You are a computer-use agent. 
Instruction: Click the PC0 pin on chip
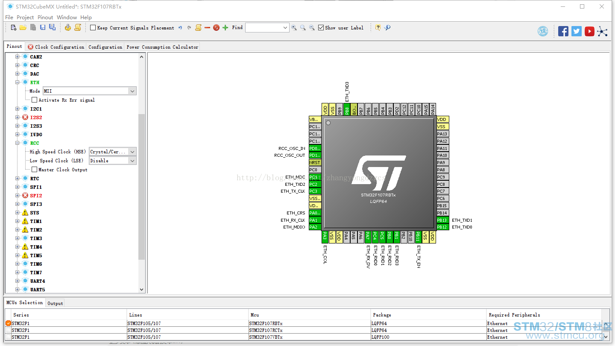pyautogui.click(x=315, y=170)
